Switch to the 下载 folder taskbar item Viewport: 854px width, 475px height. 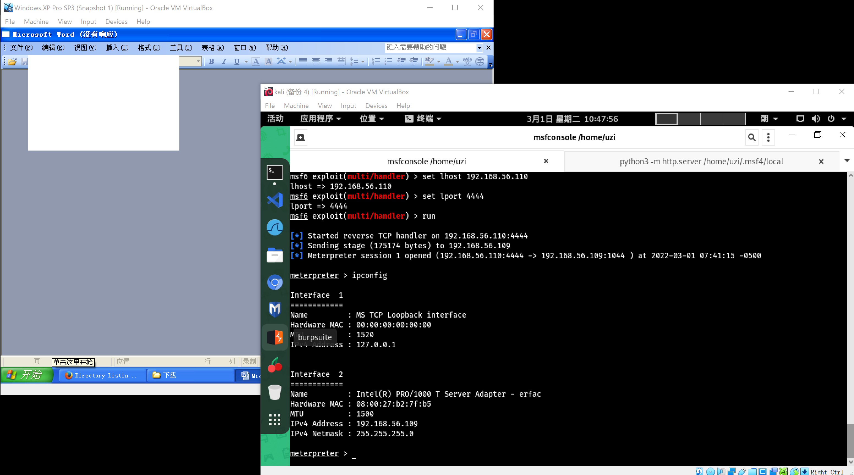(x=191, y=375)
